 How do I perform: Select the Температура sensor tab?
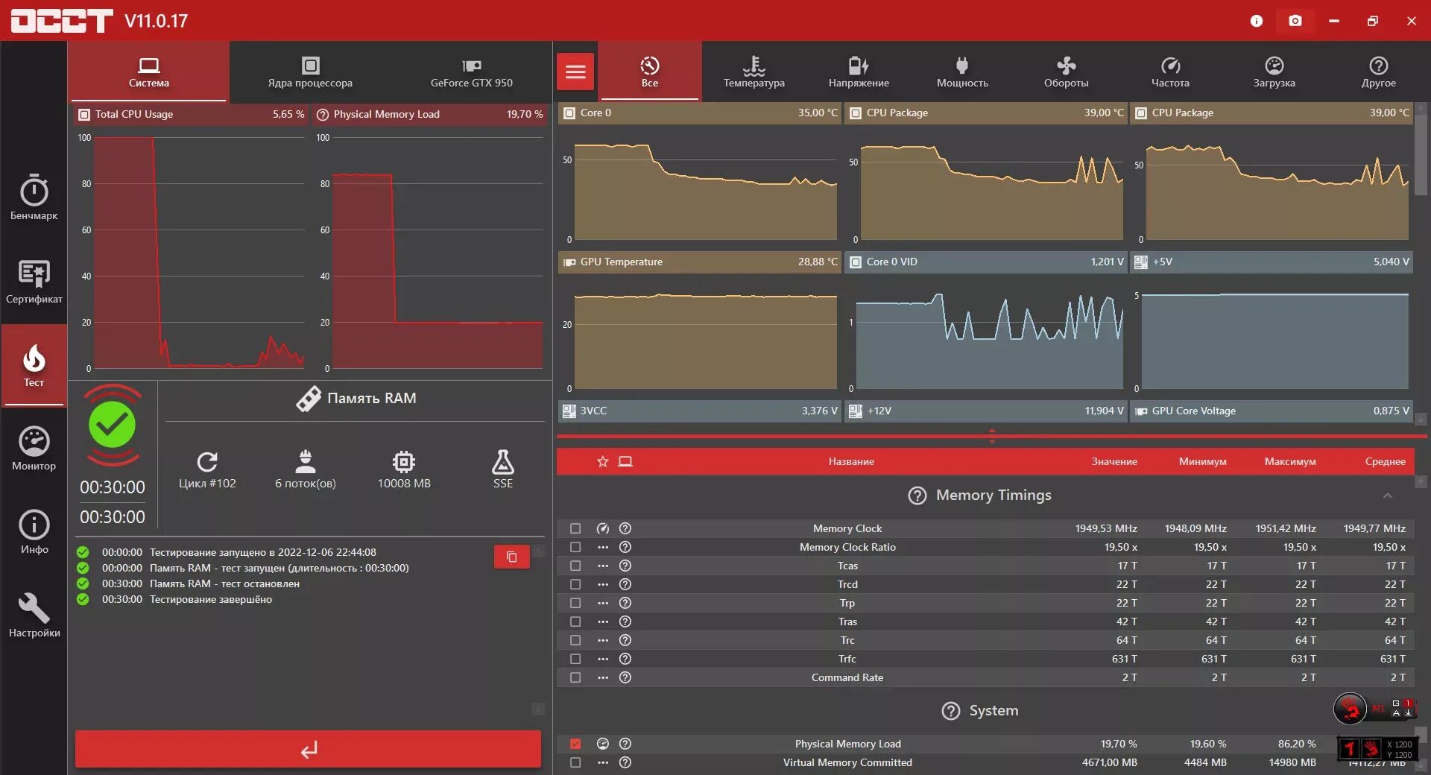[754, 72]
